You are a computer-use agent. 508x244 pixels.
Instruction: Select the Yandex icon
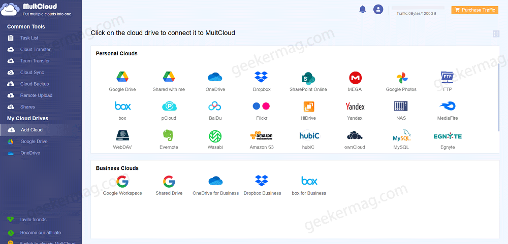click(x=355, y=107)
